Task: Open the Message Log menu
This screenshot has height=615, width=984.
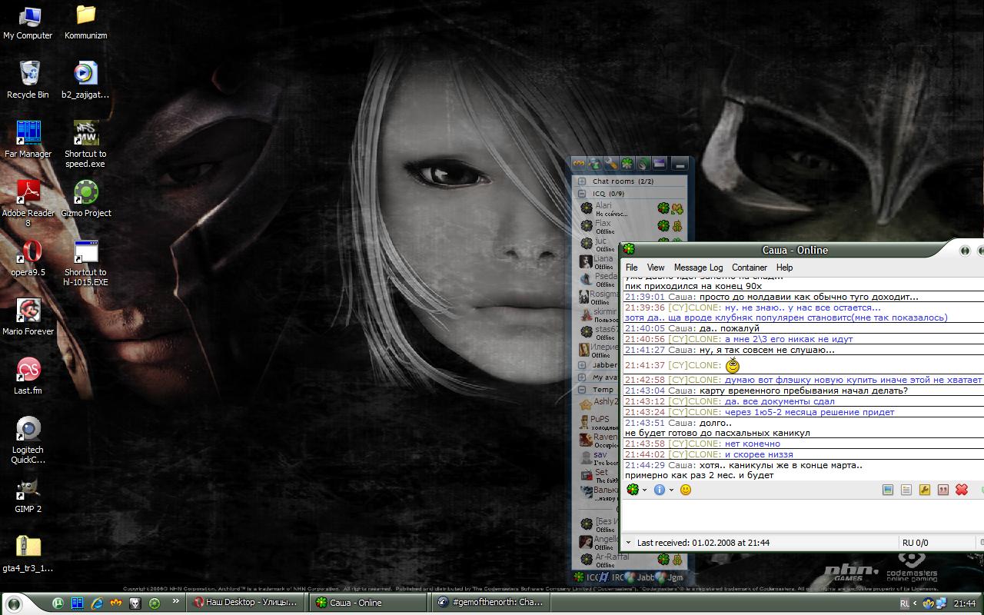Action: pos(698,268)
